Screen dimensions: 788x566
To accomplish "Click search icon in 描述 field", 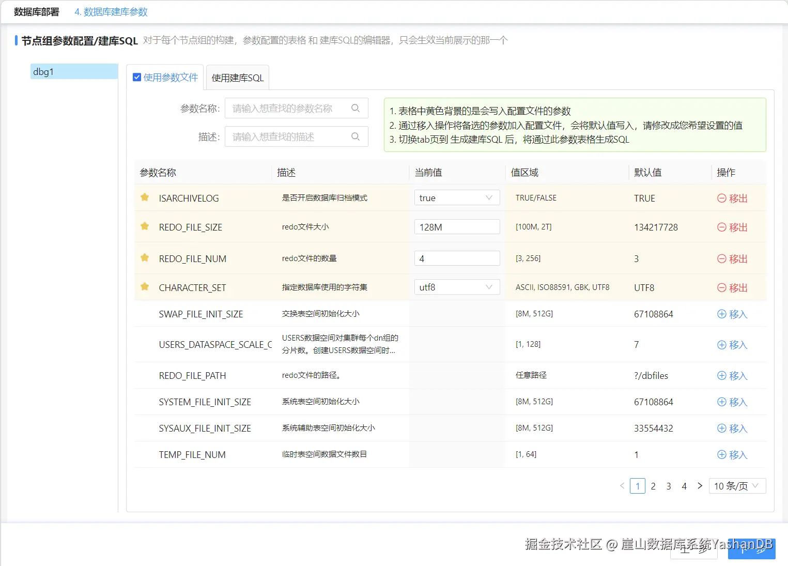I will point(356,136).
